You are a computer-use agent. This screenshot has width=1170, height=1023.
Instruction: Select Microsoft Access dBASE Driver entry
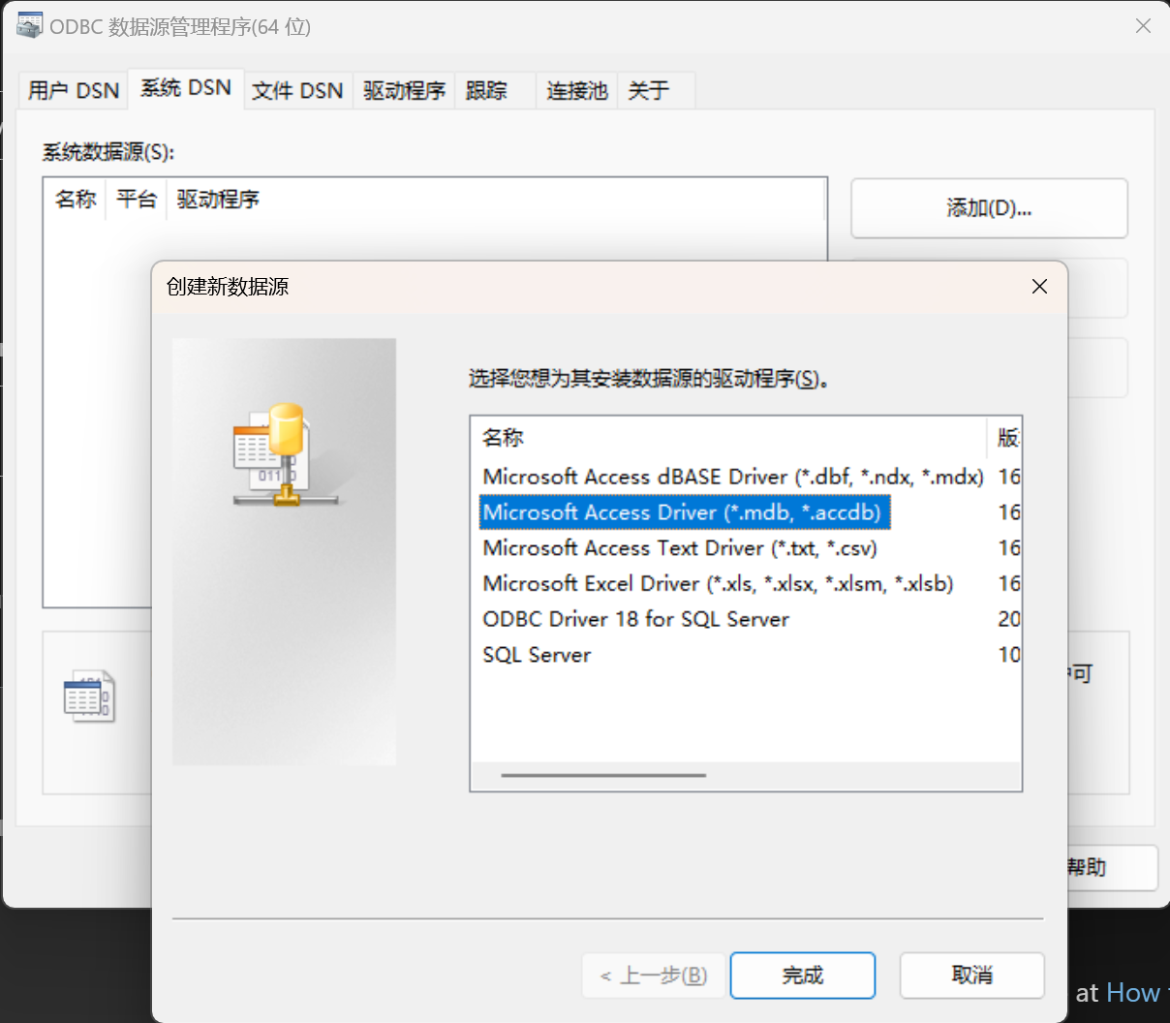[733, 477]
